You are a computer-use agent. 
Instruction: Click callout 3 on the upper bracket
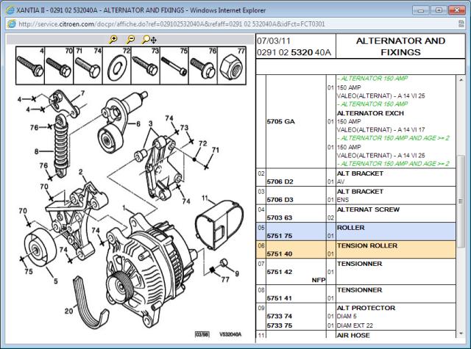tap(150, 123)
